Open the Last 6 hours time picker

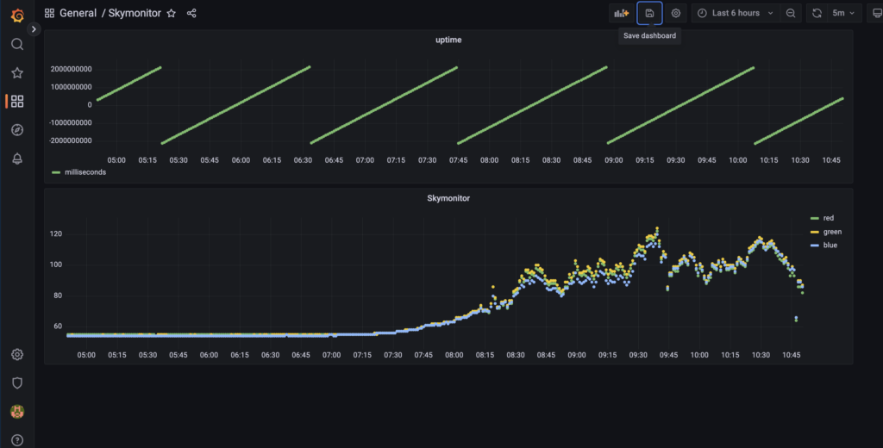tap(736, 13)
